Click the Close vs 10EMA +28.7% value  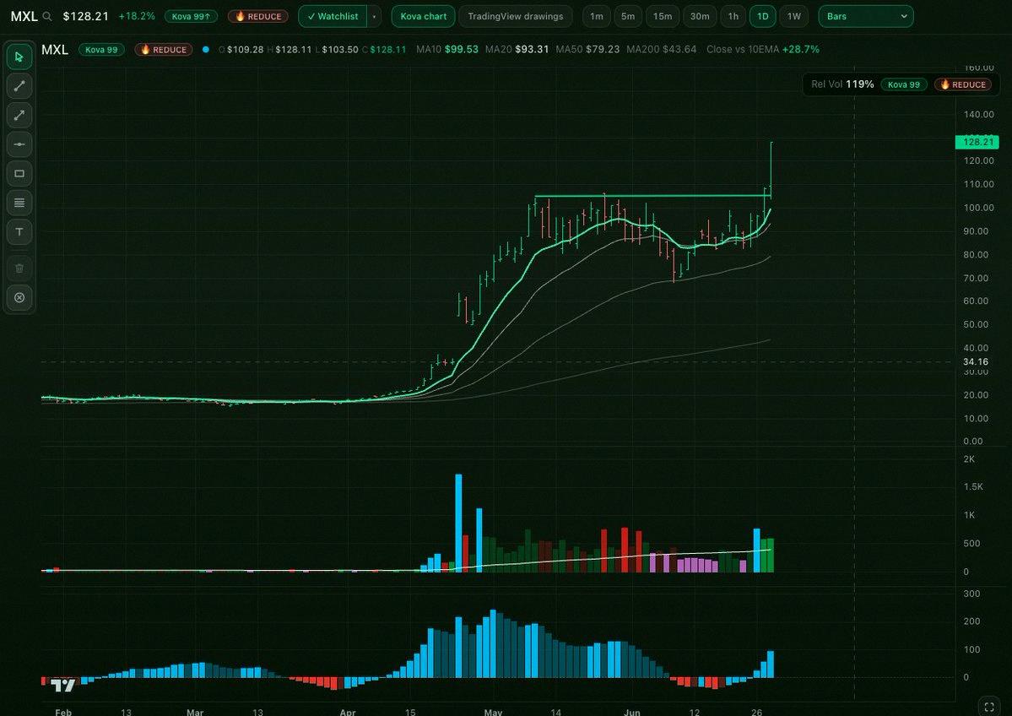pos(763,49)
